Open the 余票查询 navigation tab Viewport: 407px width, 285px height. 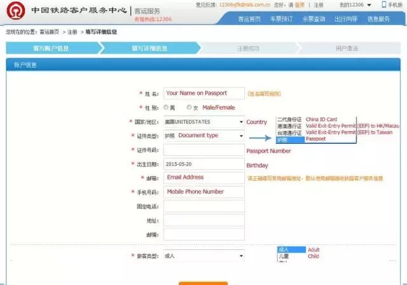[314, 19]
